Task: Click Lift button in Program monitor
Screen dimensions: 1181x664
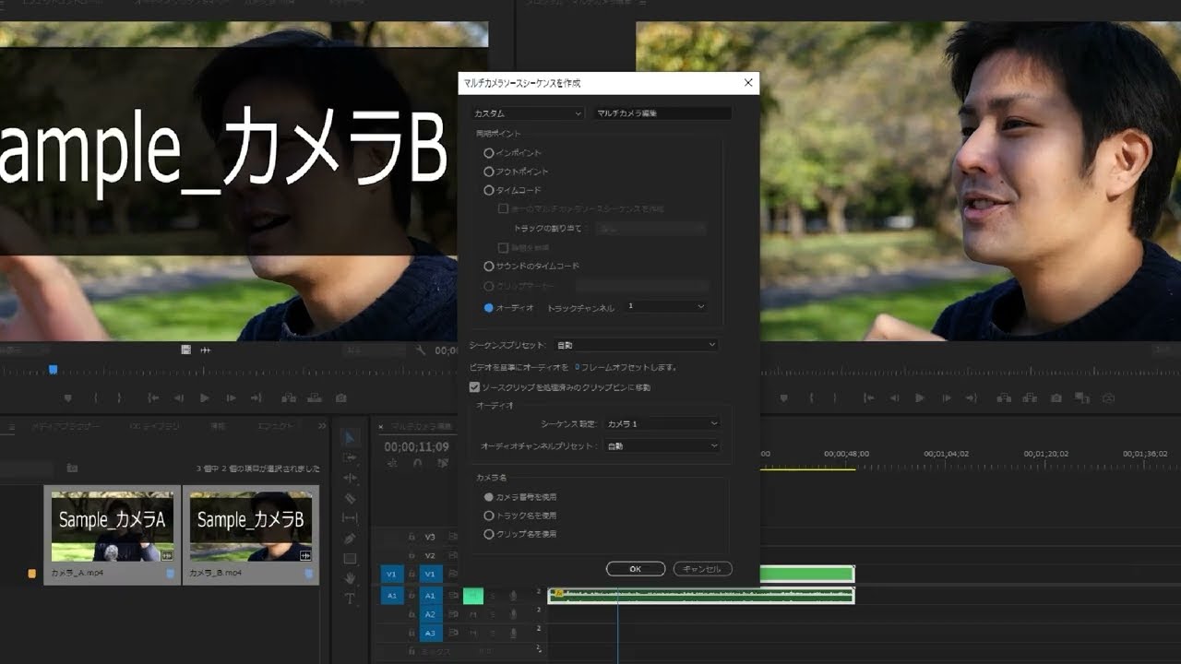Action: [x=1005, y=398]
